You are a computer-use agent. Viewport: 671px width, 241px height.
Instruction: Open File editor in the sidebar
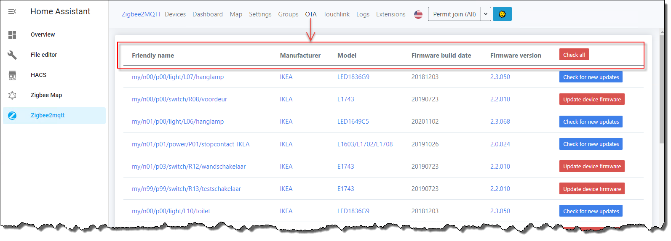point(54,55)
